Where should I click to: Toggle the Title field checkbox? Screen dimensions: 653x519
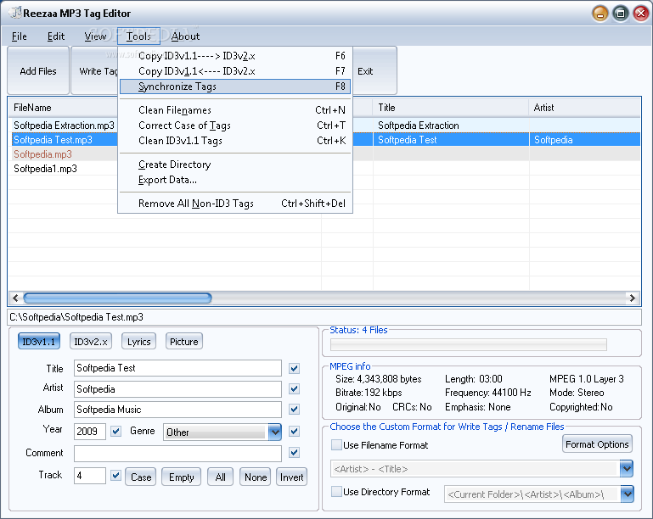tap(294, 368)
